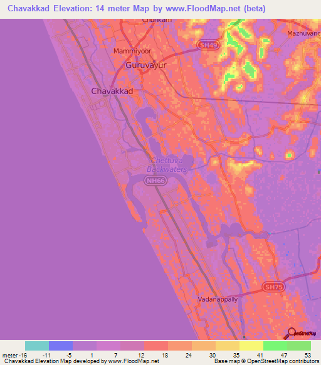Click the Mazhuvanc place label
The height and width of the screenshot is (365, 321).
[304, 33]
